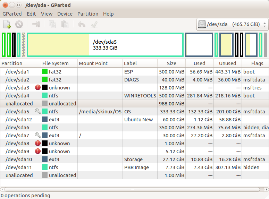Open the View menu
Screen dimensions: 269x199
tap(47, 14)
